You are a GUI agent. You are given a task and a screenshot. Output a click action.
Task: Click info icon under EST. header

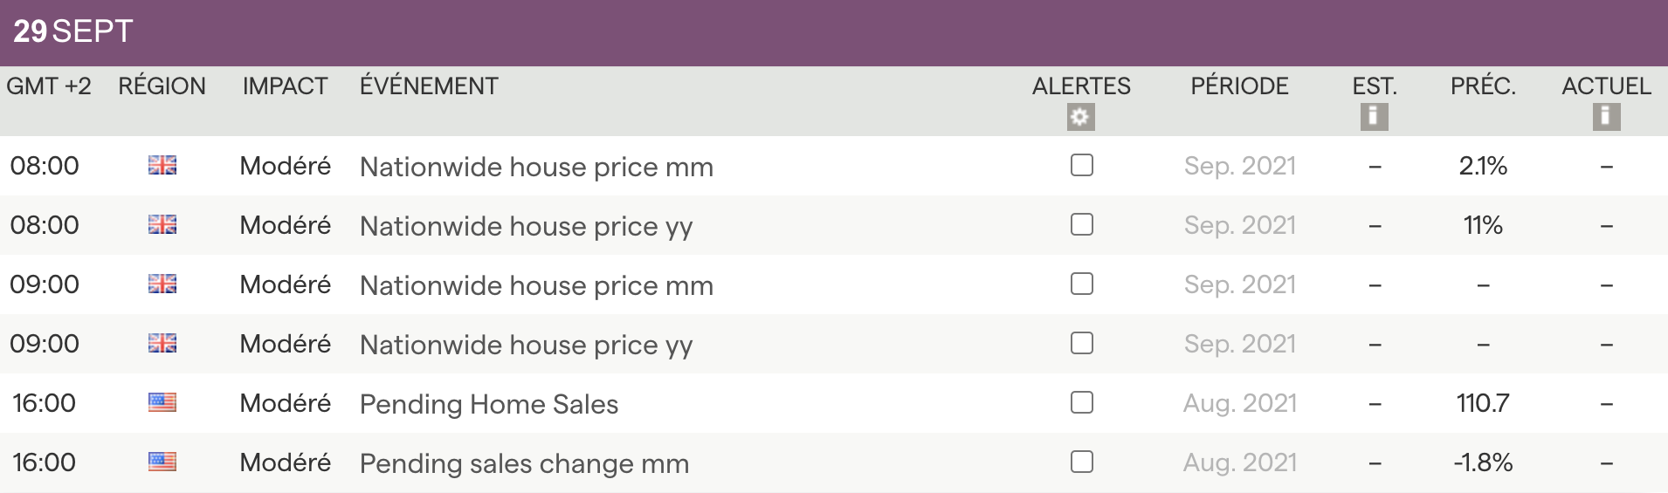coord(1374,117)
